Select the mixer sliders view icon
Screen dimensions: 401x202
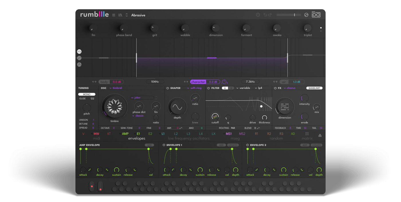pyautogui.click(x=79, y=52)
